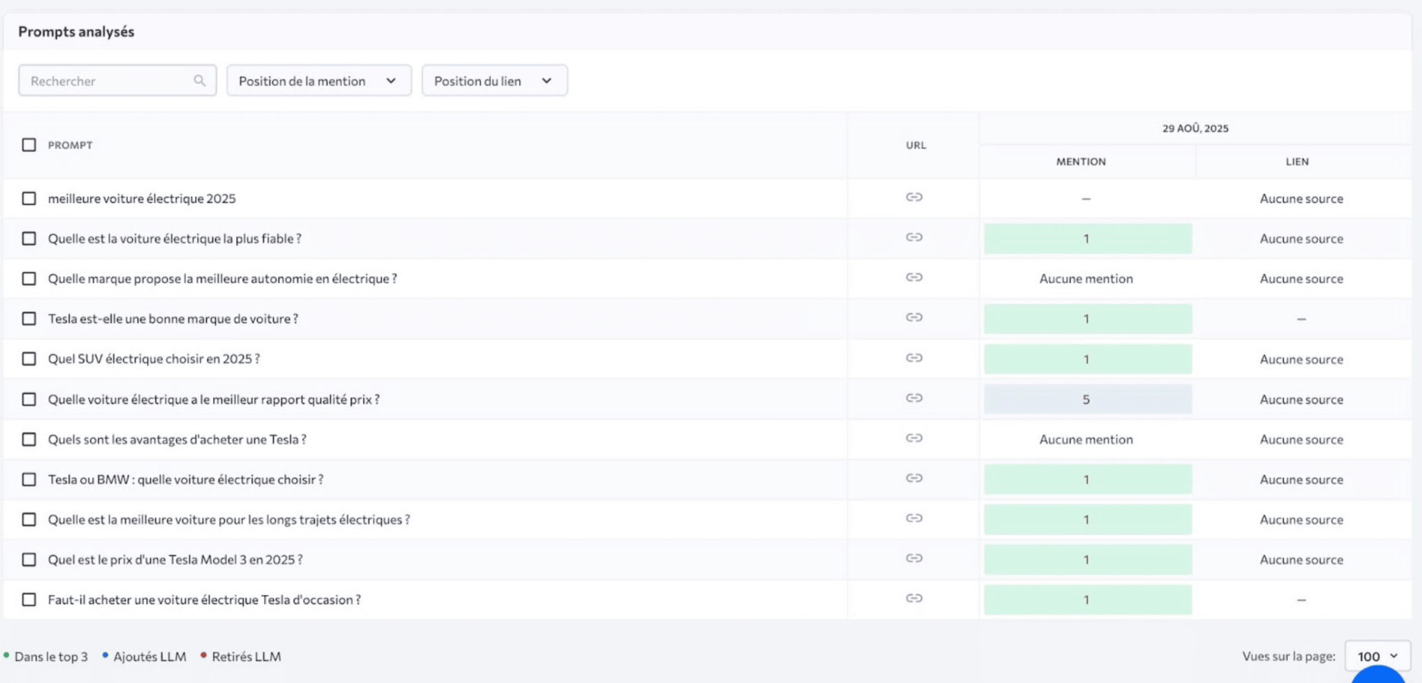Open URL link icon for 'Tesla est-elle une bonne marque'
The image size is (1422, 683).
914,317
